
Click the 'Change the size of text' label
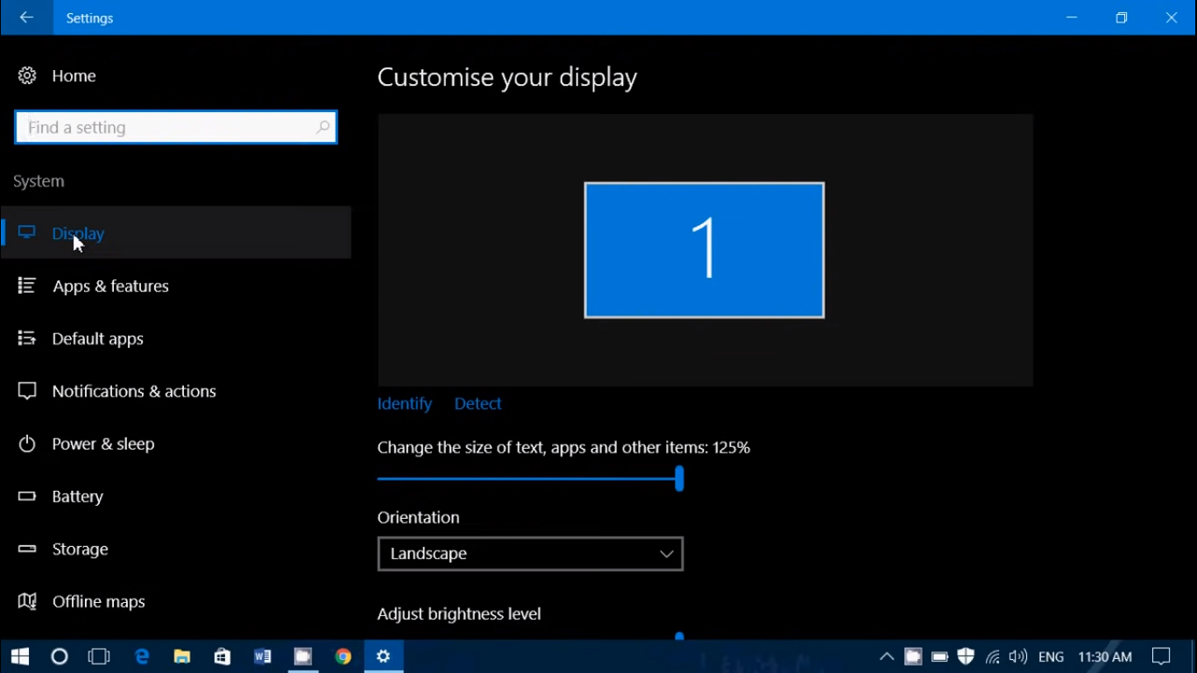pyautogui.click(x=563, y=448)
